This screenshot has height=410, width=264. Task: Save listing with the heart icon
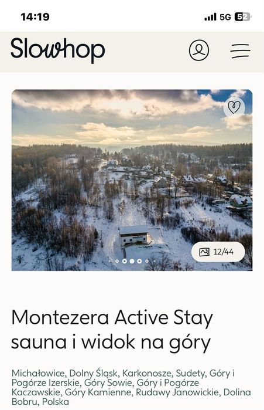tap(234, 107)
